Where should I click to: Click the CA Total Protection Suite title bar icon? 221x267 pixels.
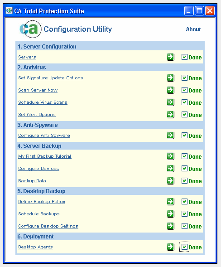pos(9,10)
